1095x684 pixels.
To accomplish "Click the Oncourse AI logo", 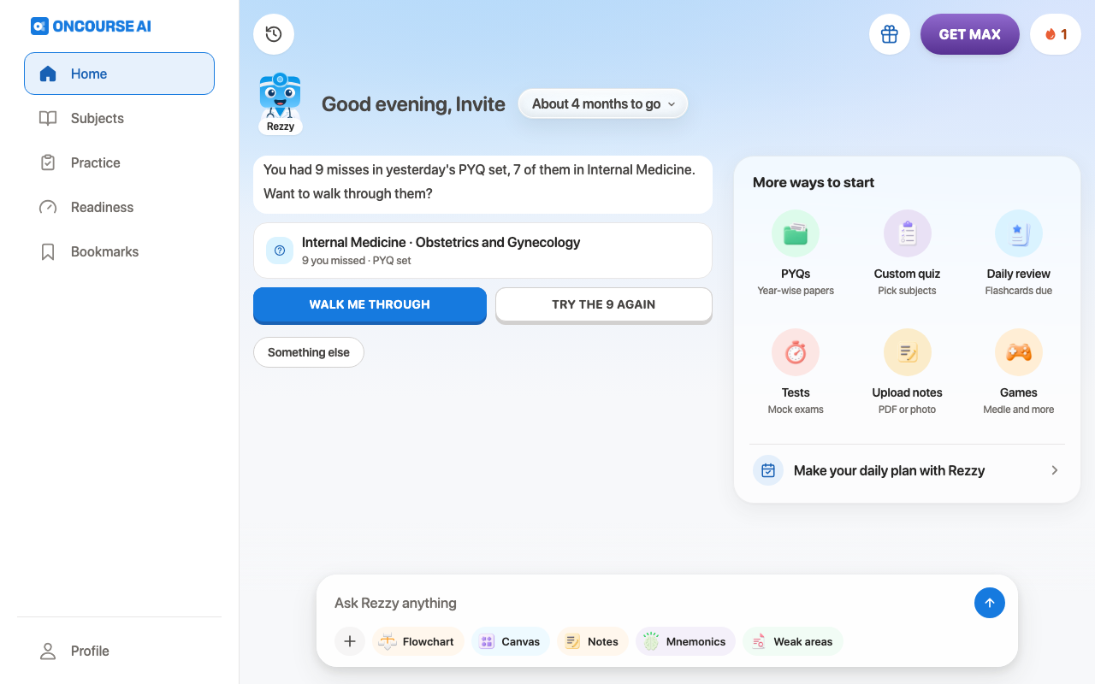I will coord(91,26).
